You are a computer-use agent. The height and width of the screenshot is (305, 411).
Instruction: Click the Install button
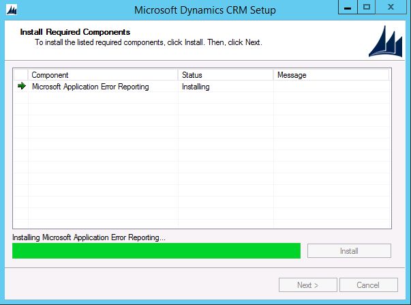(349, 251)
